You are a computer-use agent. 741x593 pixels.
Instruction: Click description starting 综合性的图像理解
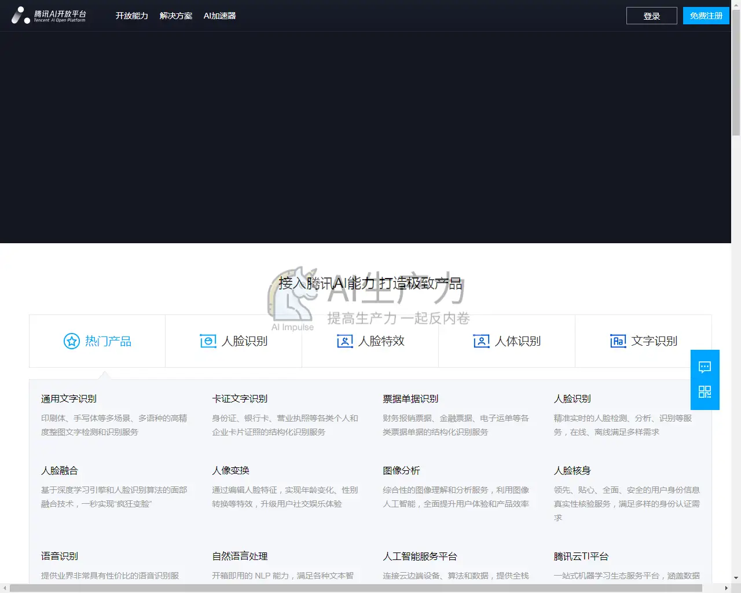tap(456, 497)
